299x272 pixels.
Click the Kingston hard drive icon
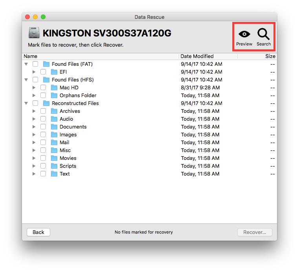34,33
